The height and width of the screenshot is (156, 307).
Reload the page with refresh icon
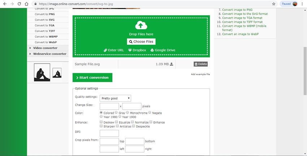pyautogui.click(x=19, y=4)
